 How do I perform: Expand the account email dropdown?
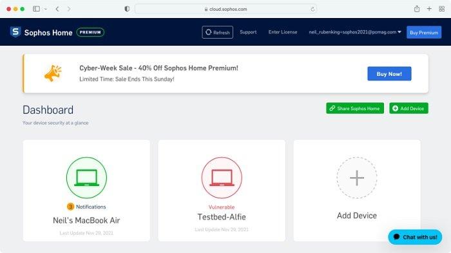click(355, 32)
